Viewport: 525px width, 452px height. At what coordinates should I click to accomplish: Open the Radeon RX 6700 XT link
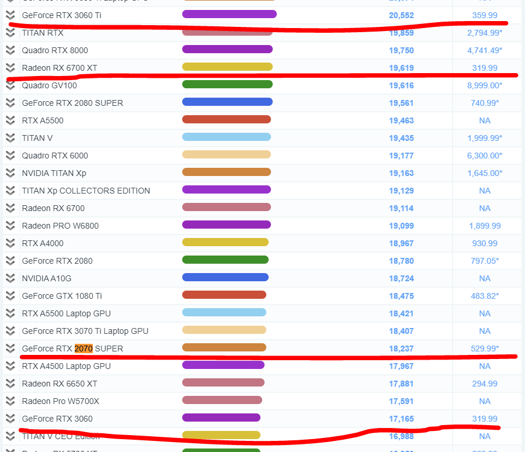[60, 68]
